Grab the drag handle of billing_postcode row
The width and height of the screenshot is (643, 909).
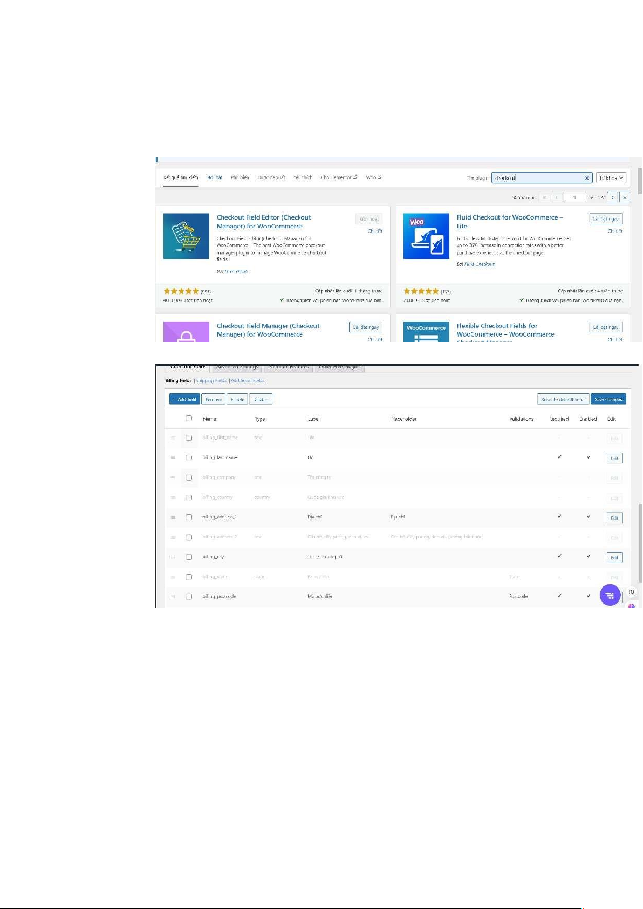click(173, 597)
